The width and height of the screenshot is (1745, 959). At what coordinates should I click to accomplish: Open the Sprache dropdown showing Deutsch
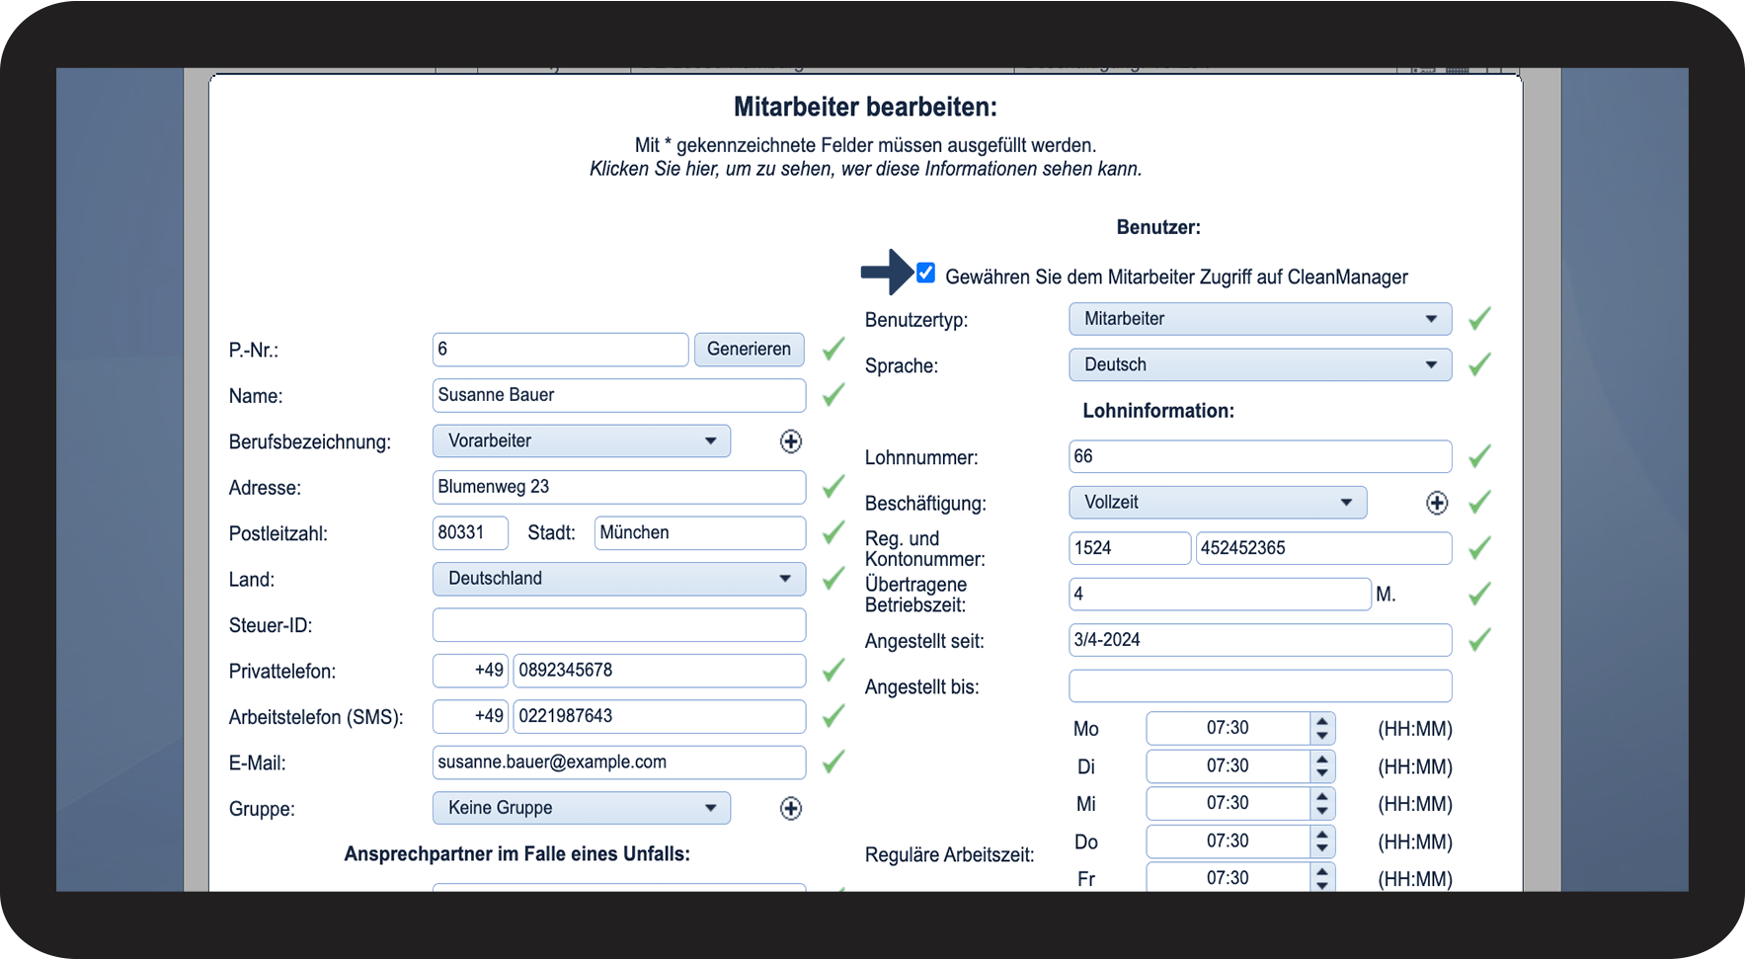pyautogui.click(x=1260, y=364)
